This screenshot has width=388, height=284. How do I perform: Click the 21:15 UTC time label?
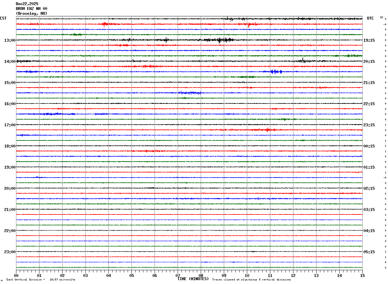coord(369,83)
